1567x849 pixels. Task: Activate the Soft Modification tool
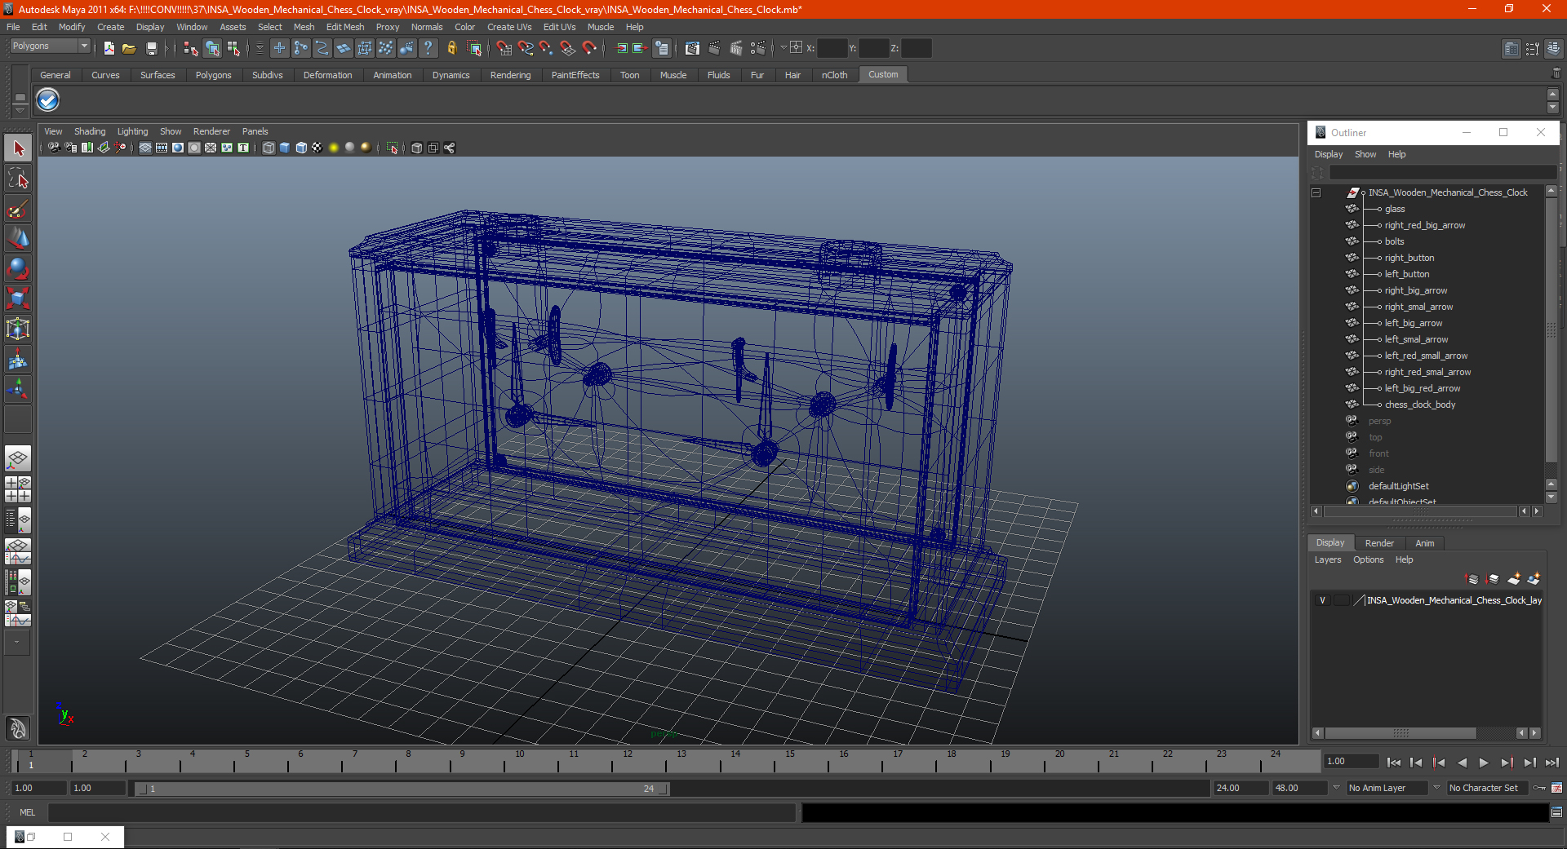18,359
